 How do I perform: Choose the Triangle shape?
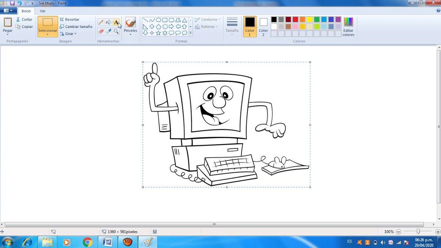pyautogui.click(x=184, y=20)
